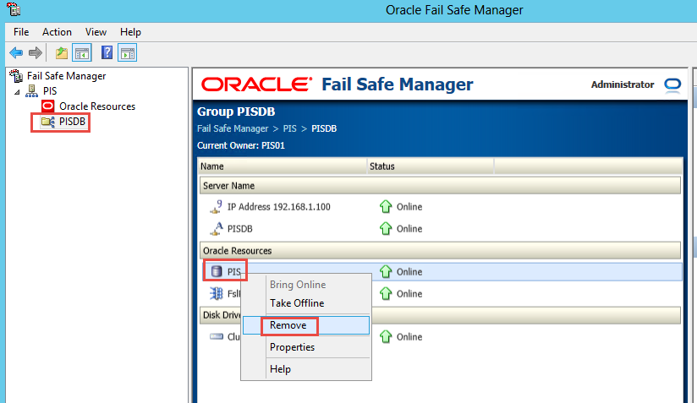Click the IP Address resource icon

216,206
